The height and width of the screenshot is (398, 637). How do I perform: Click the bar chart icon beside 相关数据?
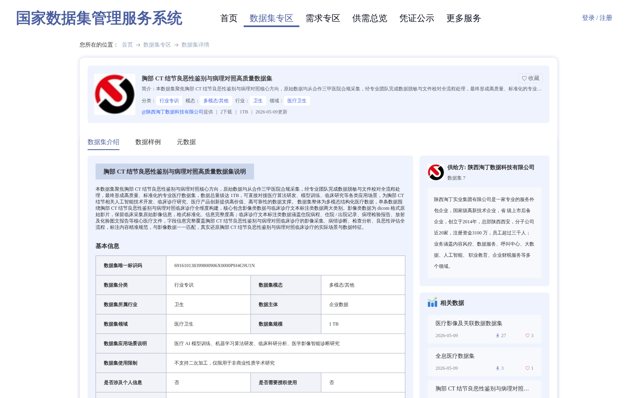[x=432, y=302]
